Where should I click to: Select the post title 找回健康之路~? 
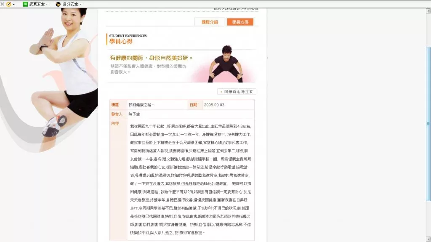click(x=141, y=105)
